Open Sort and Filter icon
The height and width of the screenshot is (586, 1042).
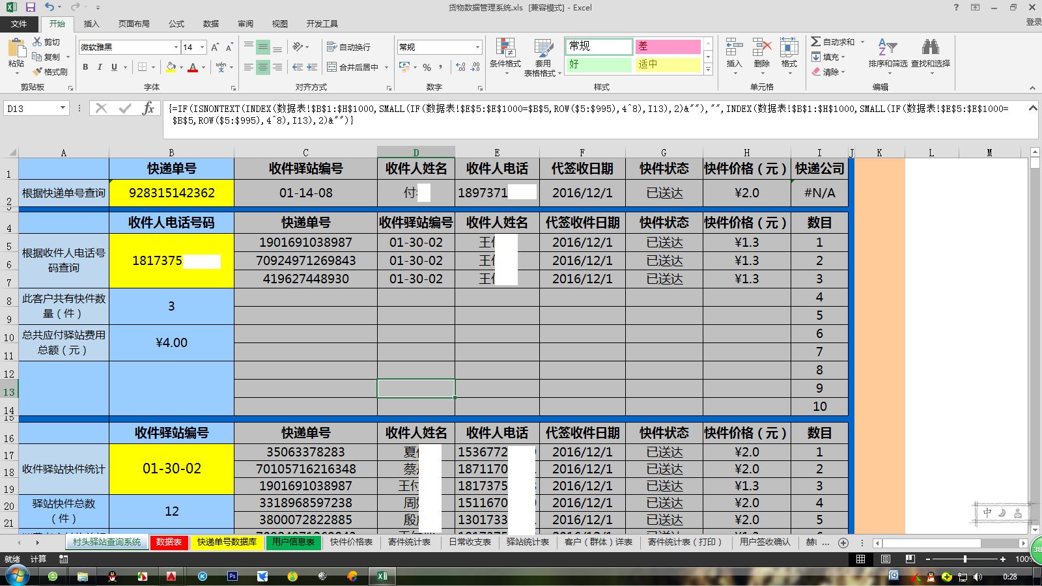click(888, 48)
